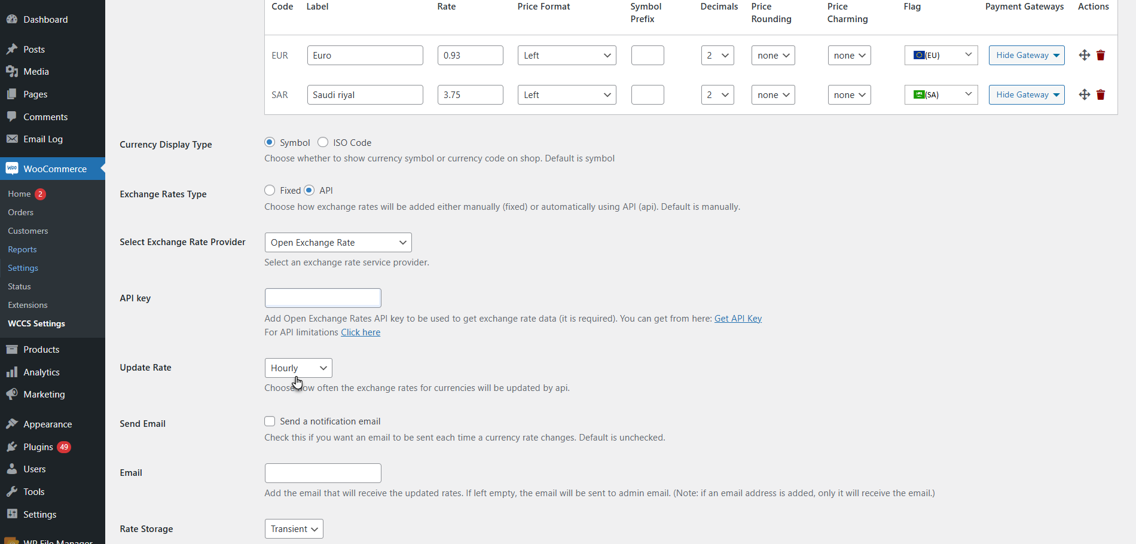The height and width of the screenshot is (544, 1136).
Task: Open Analytics from the sidebar icon
Action: [x=13, y=372]
